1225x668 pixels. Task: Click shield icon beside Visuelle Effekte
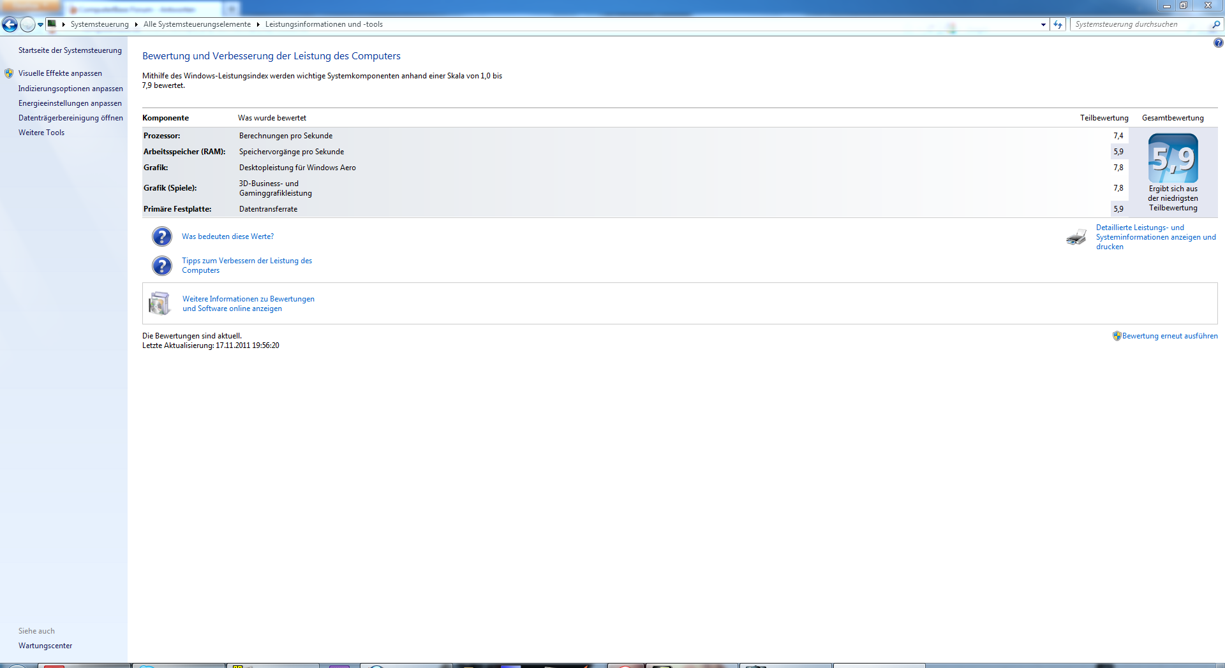point(9,73)
